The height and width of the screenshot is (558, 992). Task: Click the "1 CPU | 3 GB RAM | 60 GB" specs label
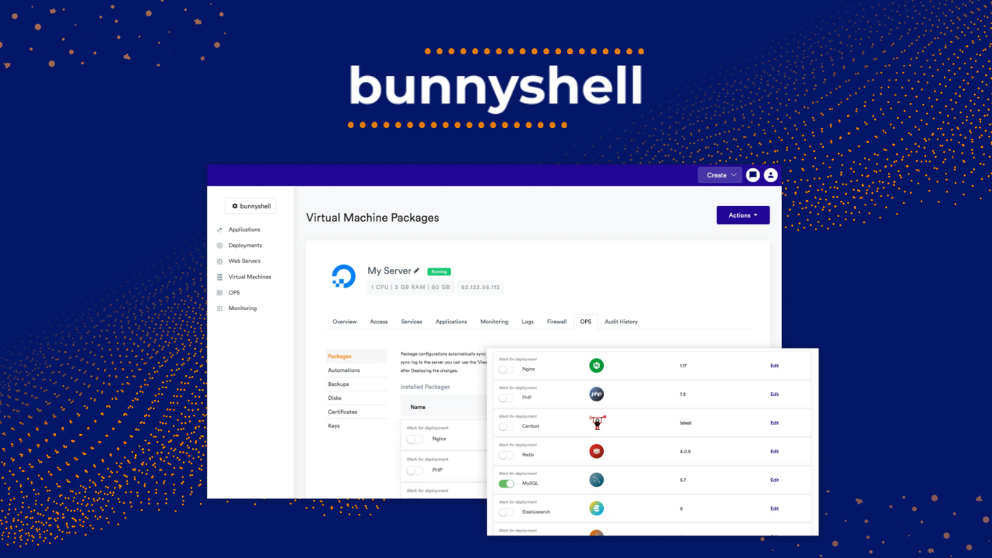412,288
